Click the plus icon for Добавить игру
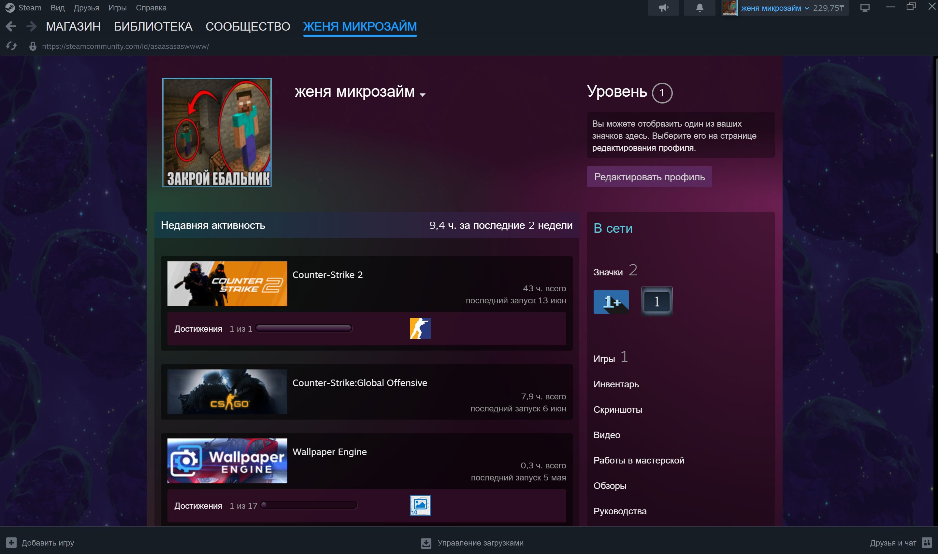The width and height of the screenshot is (938, 554). [x=11, y=543]
